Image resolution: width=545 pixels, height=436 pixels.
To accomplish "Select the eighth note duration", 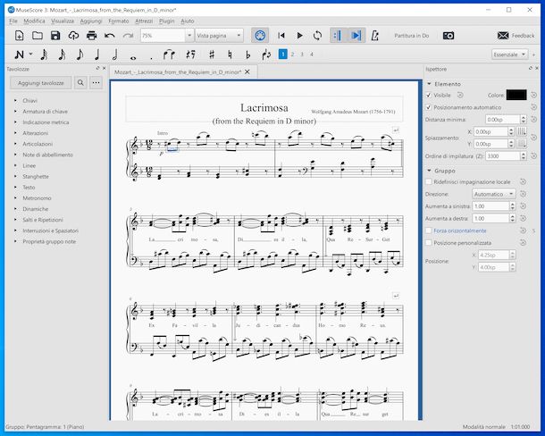I will [x=80, y=54].
